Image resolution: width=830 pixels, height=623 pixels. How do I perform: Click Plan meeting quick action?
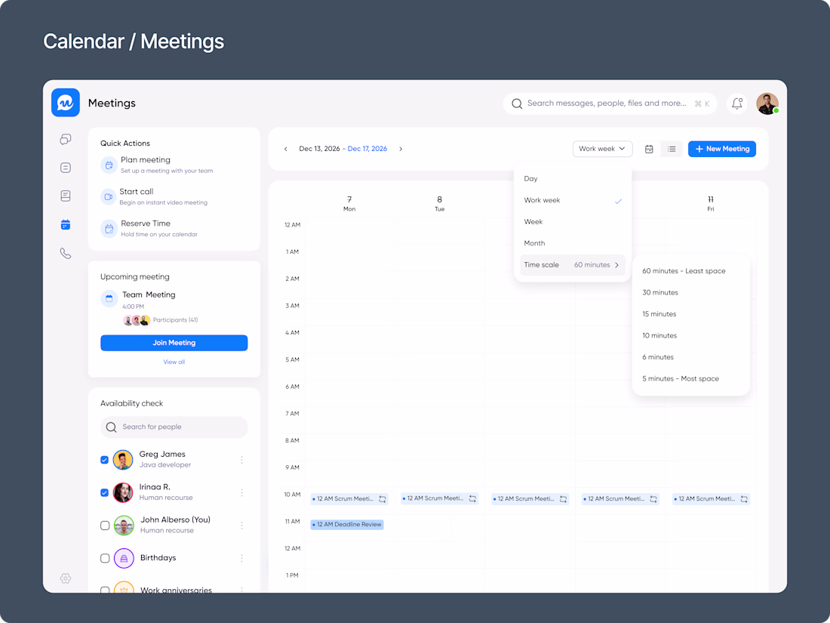click(x=157, y=165)
